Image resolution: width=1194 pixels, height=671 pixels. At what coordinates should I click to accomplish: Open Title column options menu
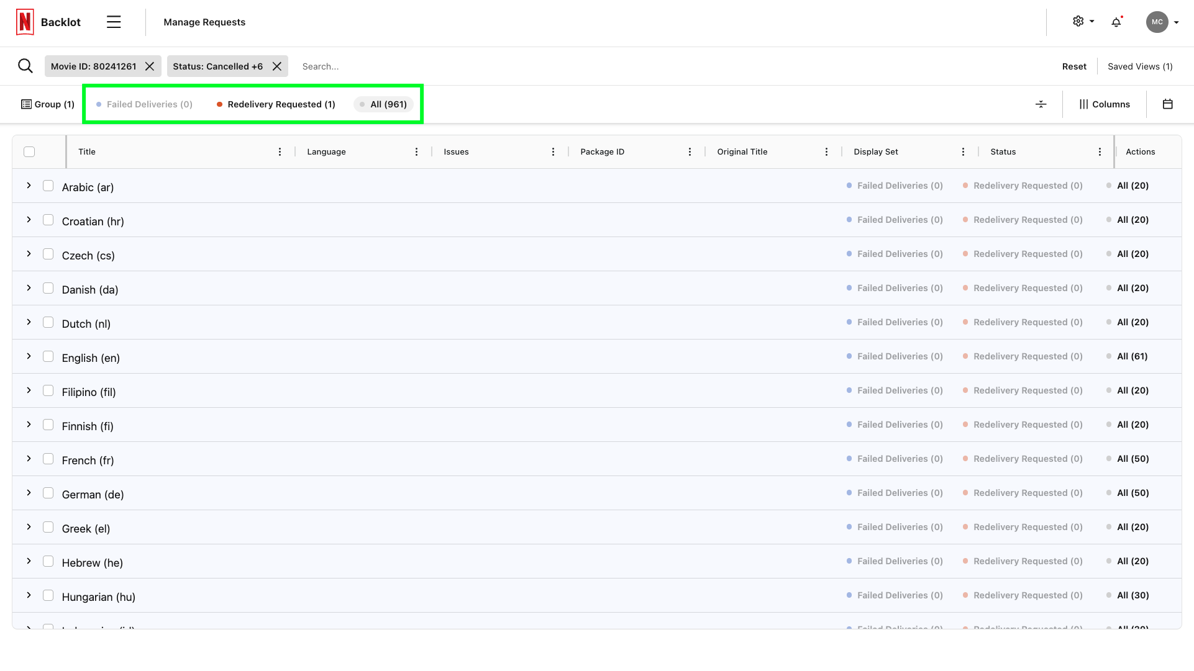280,152
